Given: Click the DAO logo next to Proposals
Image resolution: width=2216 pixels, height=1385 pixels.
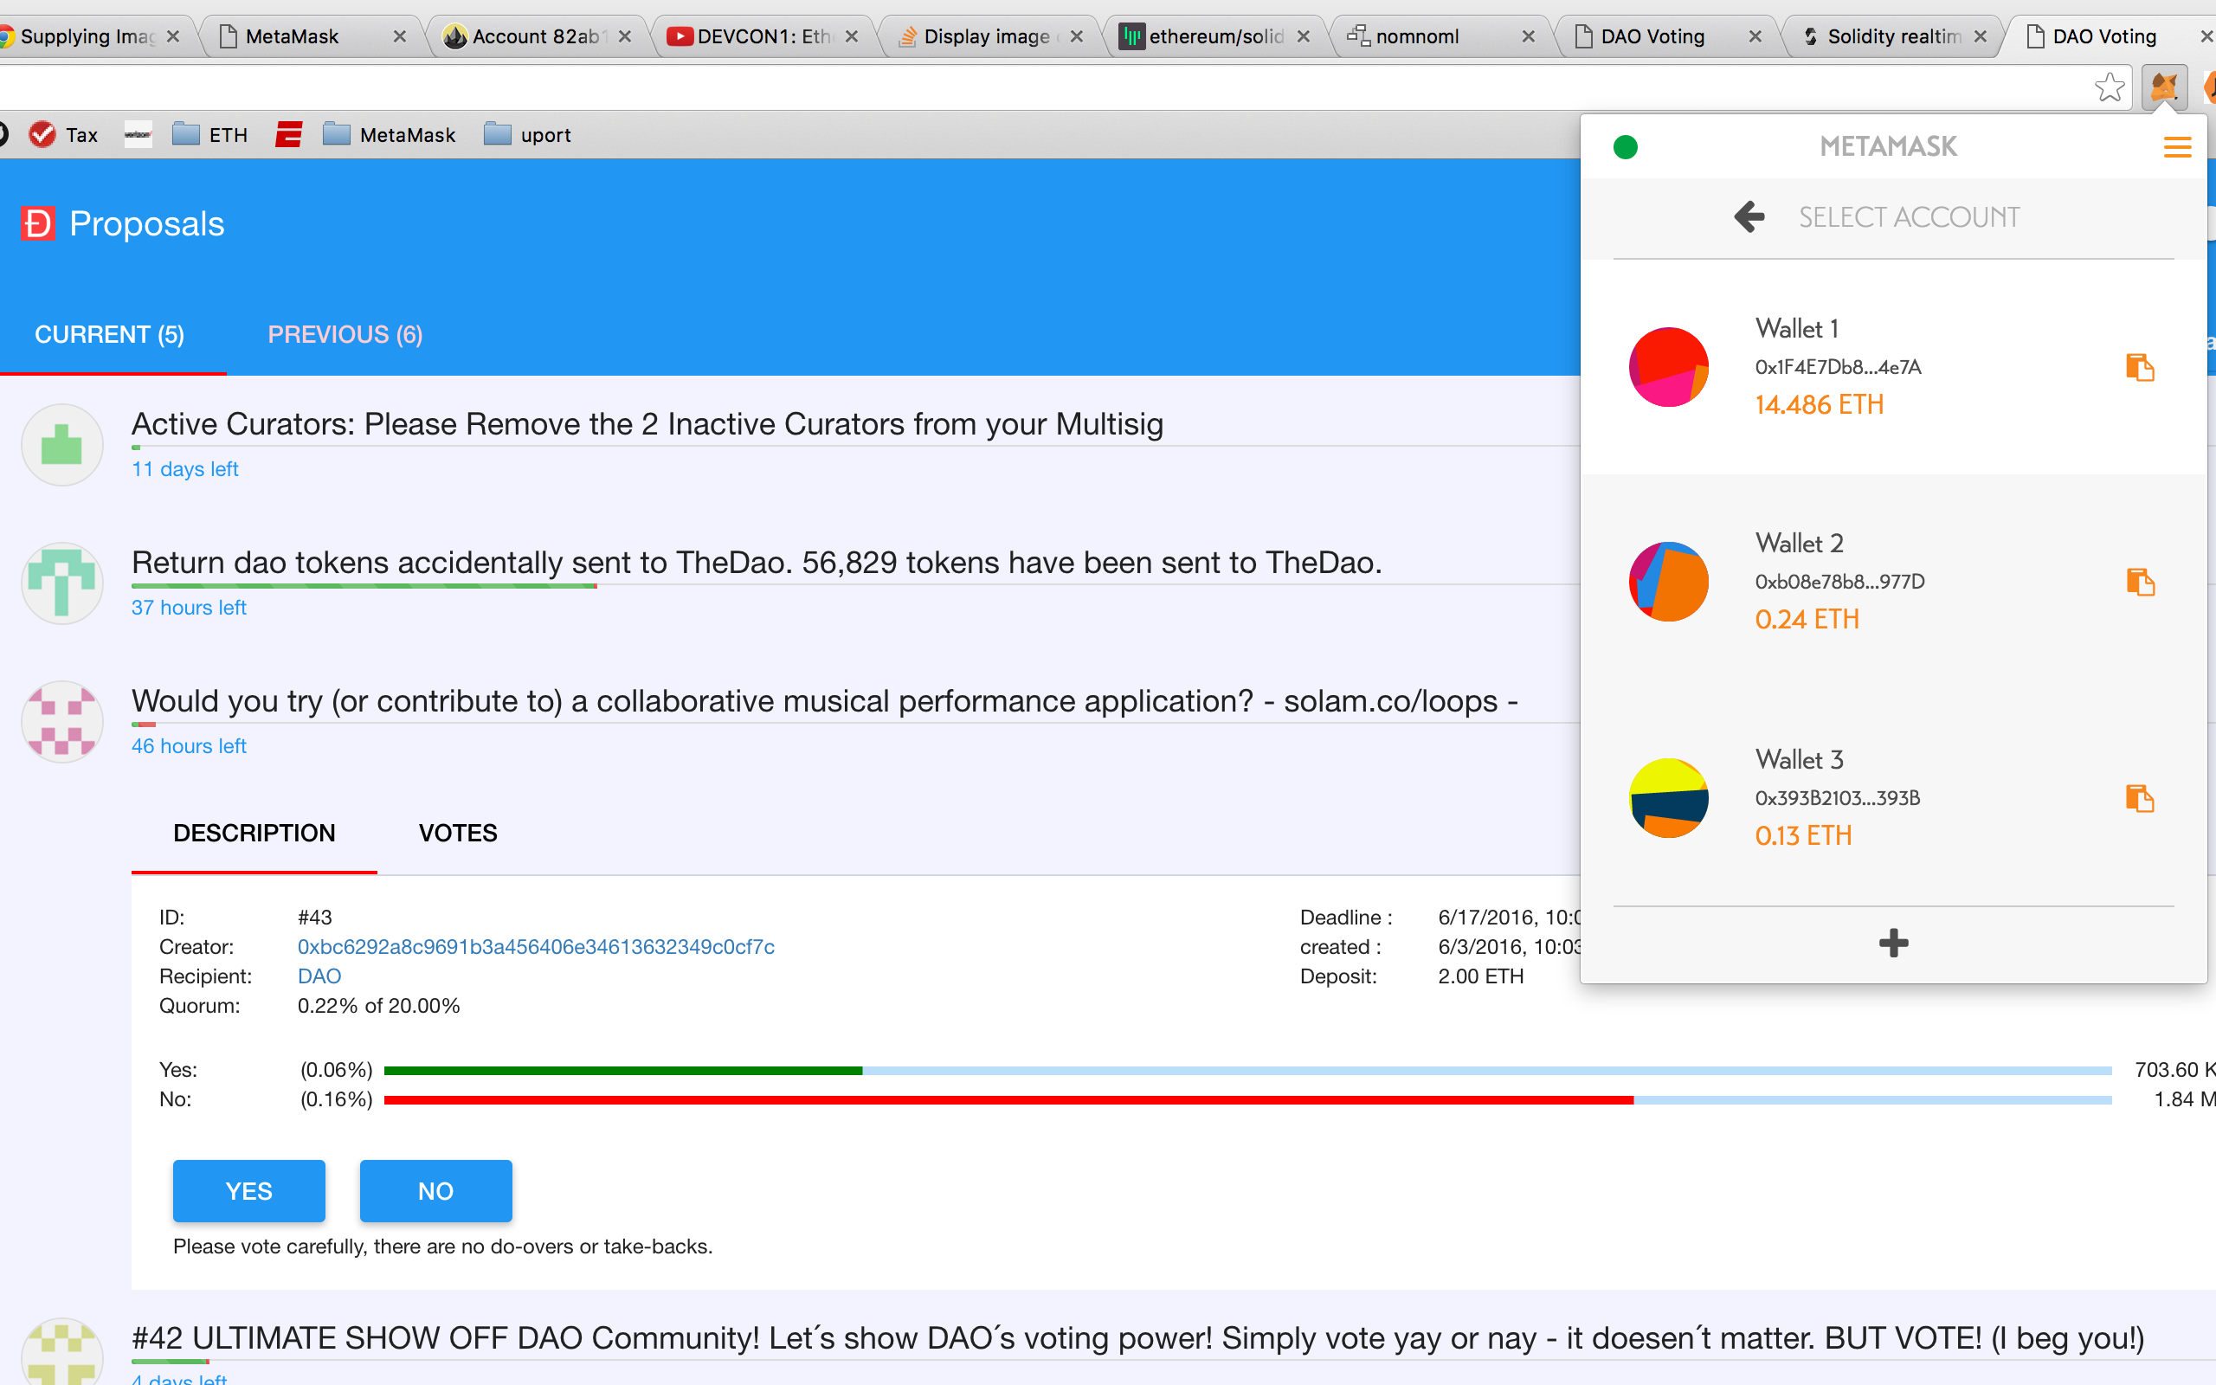Looking at the screenshot, I should point(38,223).
